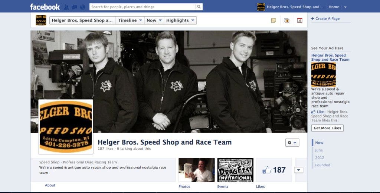Click the ad logo thumbnail

pyautogui.click(x=324, y=74)
